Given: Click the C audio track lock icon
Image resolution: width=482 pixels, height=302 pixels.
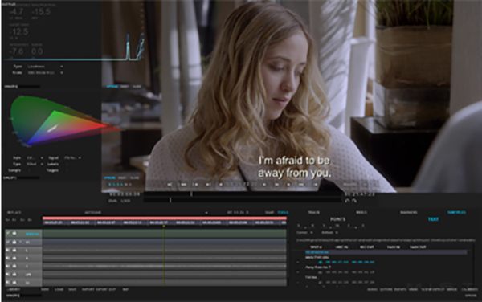Looking at the screenshot, I should click(x=14, y=266).
